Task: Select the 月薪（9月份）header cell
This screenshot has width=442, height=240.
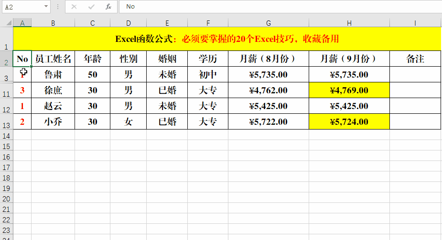Action: tap(349, 59)
